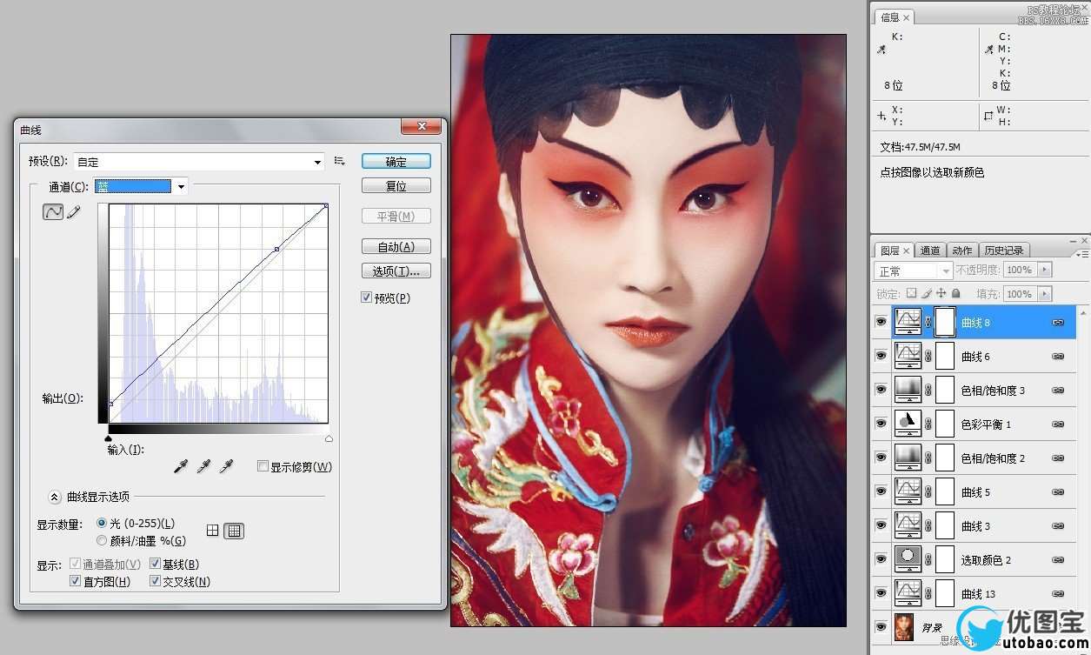1091x655 pixels.
Task: Open the layer blend mode 正常 dropdown
Action: pos(914,271)
